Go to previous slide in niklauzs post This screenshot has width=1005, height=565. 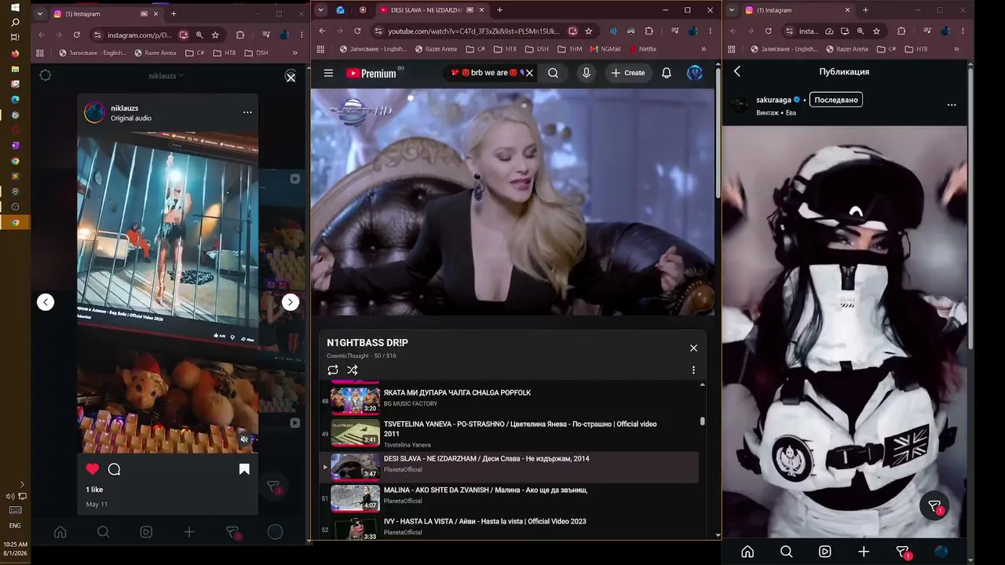(46, 302)
